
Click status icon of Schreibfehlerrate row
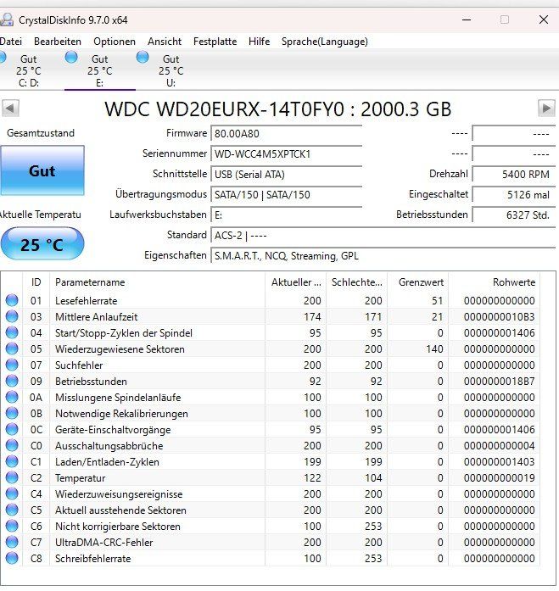pyautogui.click(x=12, y=558)
